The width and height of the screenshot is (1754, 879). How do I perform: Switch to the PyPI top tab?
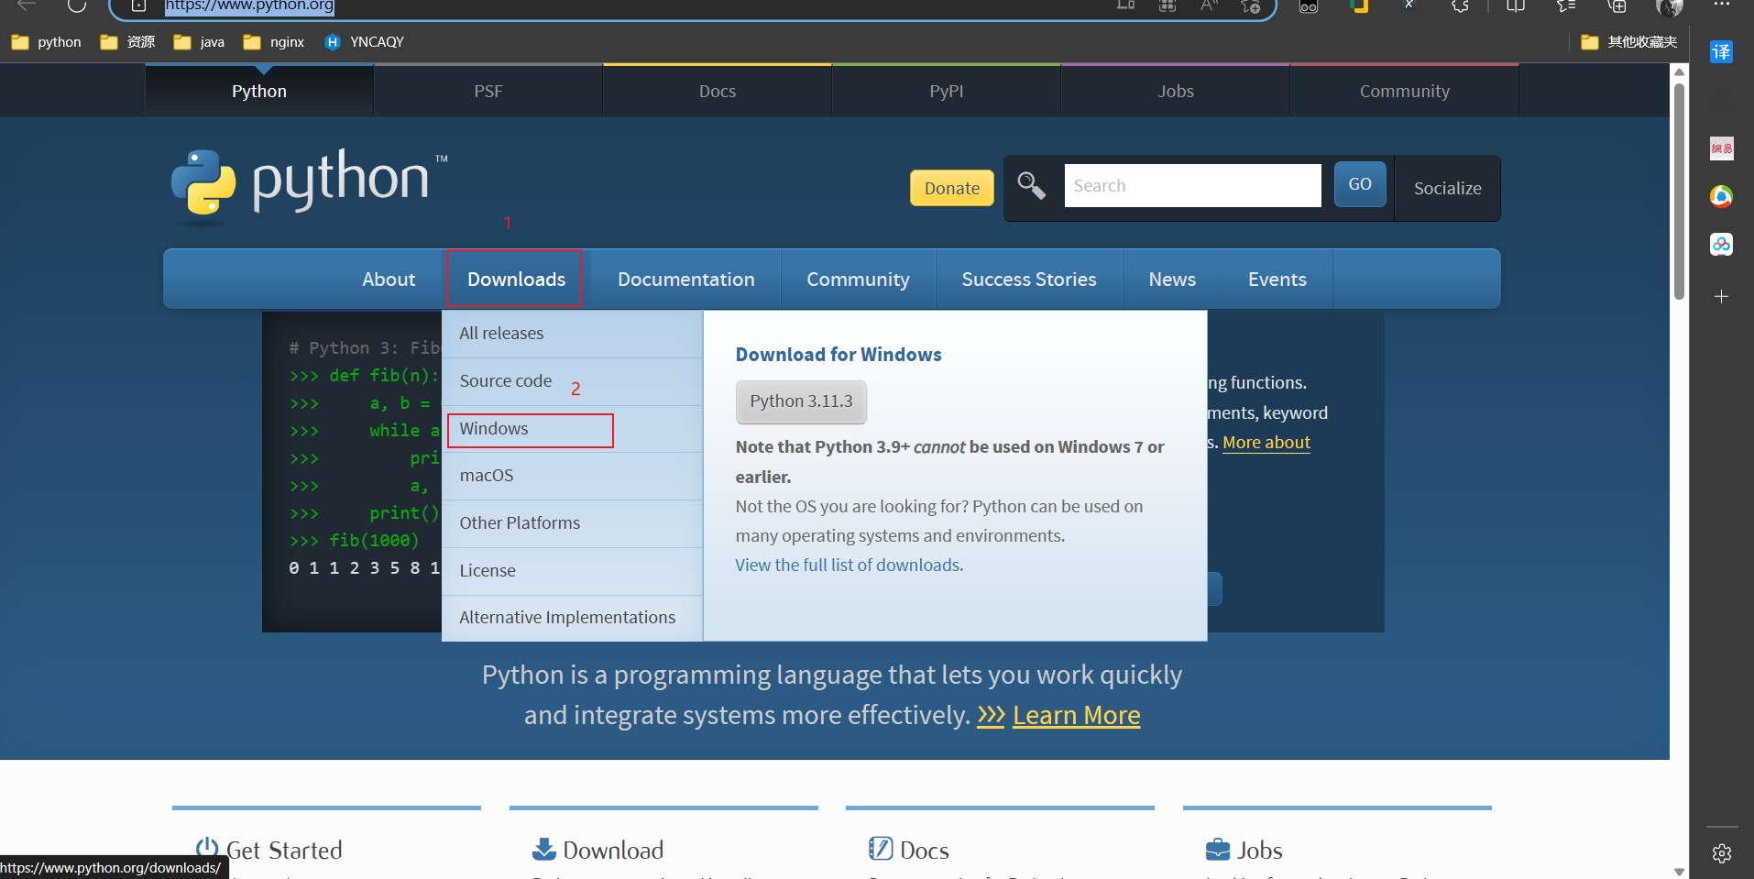946,91
